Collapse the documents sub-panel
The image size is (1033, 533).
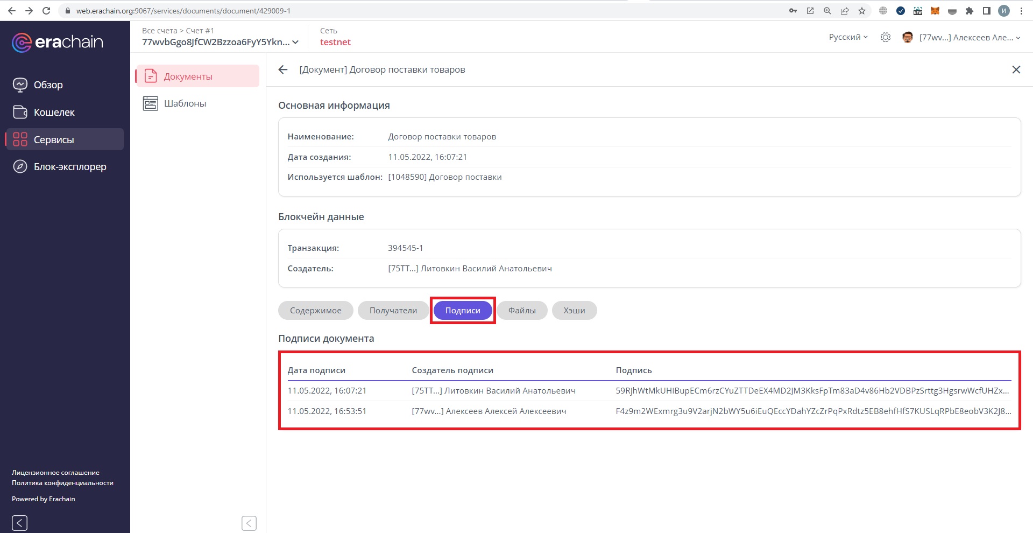point(249,523)
